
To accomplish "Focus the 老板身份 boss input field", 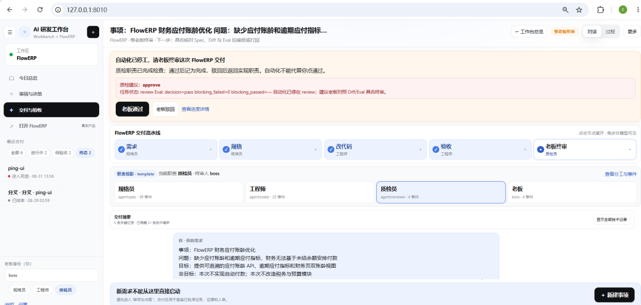I will click(x=51, y=275).
